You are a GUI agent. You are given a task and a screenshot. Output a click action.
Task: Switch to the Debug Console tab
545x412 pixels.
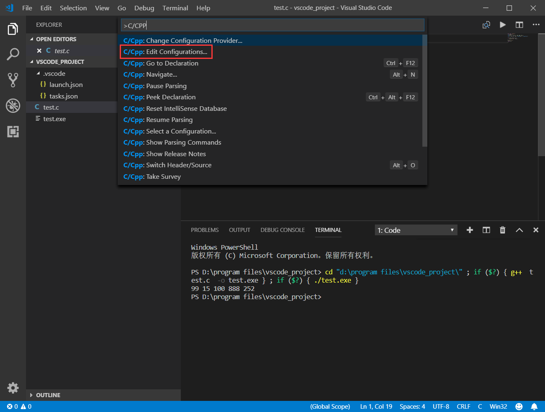(282, 230)
